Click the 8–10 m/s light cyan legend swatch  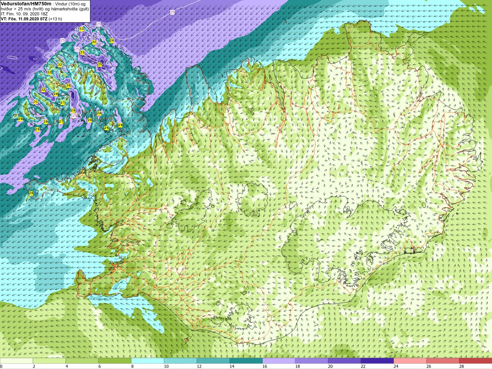[148, 361]
